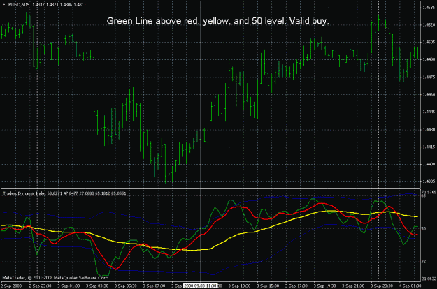Click the '3 Sep 05:30' time label
Viewport: 437px width, 289px height.
[x=125, y=286]
